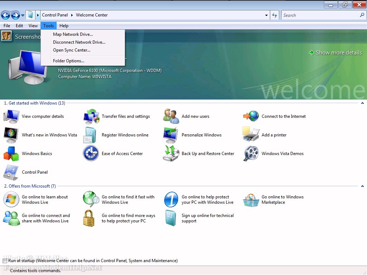Select the connect and share people icon
This screenshot has width=367, height=275.
(11, 218)
